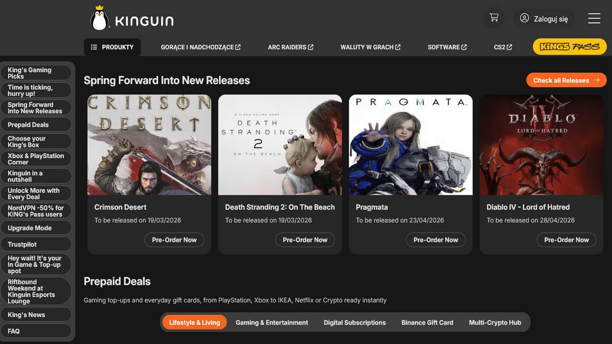
Task: Open the hamburger menu icon
Action: pos(594,18)
